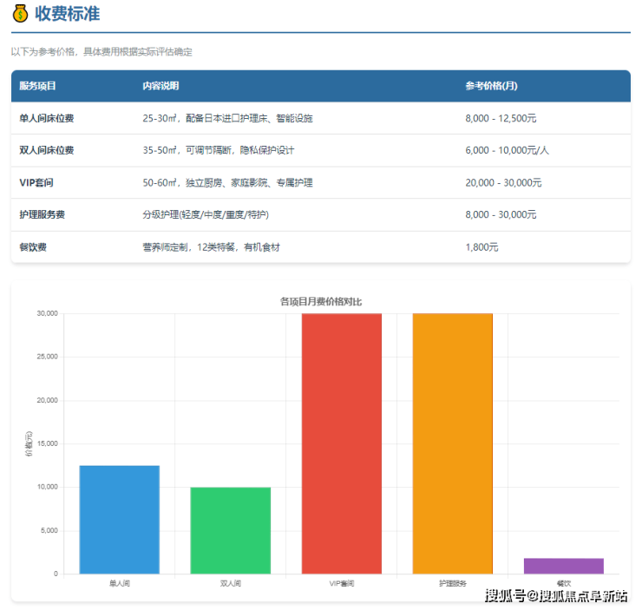This screenshot has height=610, width=642.
Task: Click the 参考价格(月) column header
Action: coord(491,86)
